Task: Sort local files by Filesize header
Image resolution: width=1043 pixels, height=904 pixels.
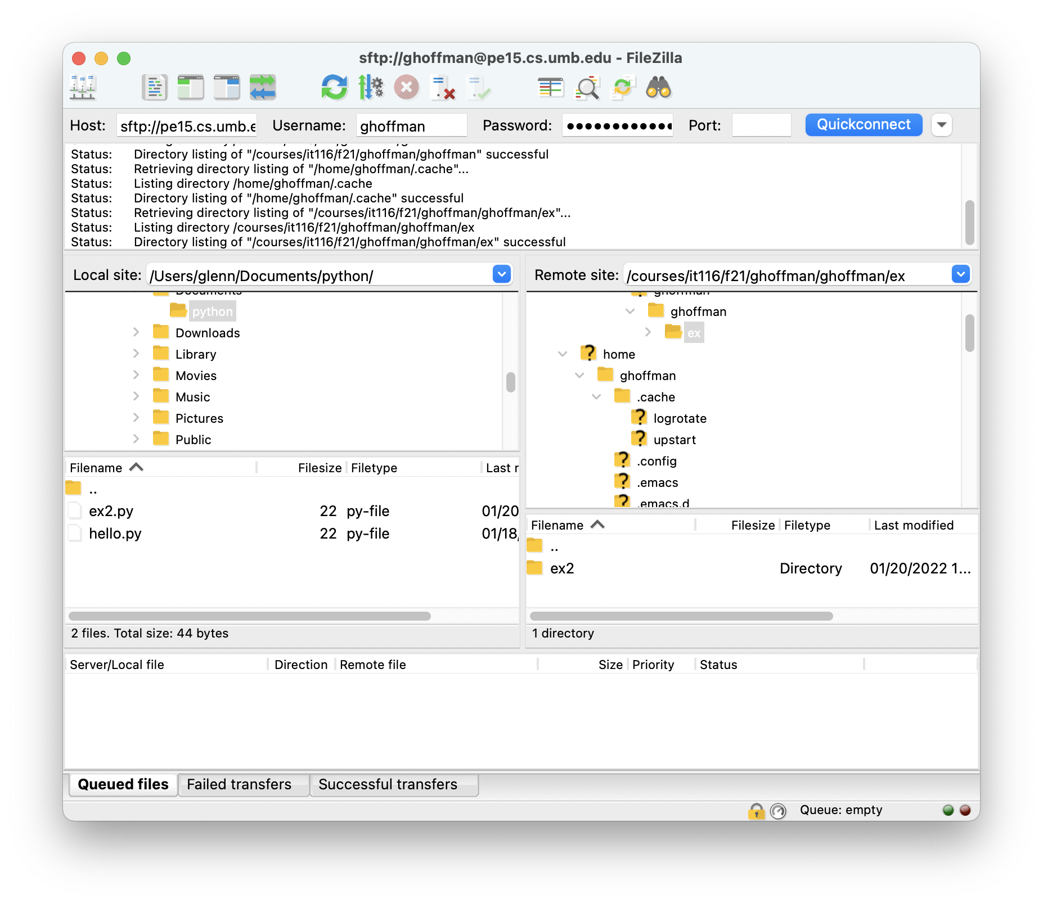Action: pyautogui.click(x=302, y=468)
